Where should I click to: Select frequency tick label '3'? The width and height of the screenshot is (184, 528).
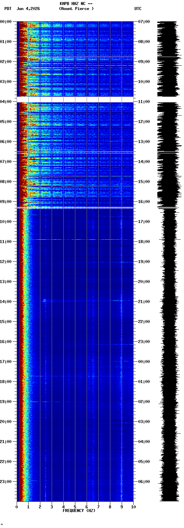(x=52, y=507)
